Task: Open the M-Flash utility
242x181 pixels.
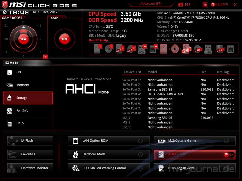Action: click(x=30, y=141)
